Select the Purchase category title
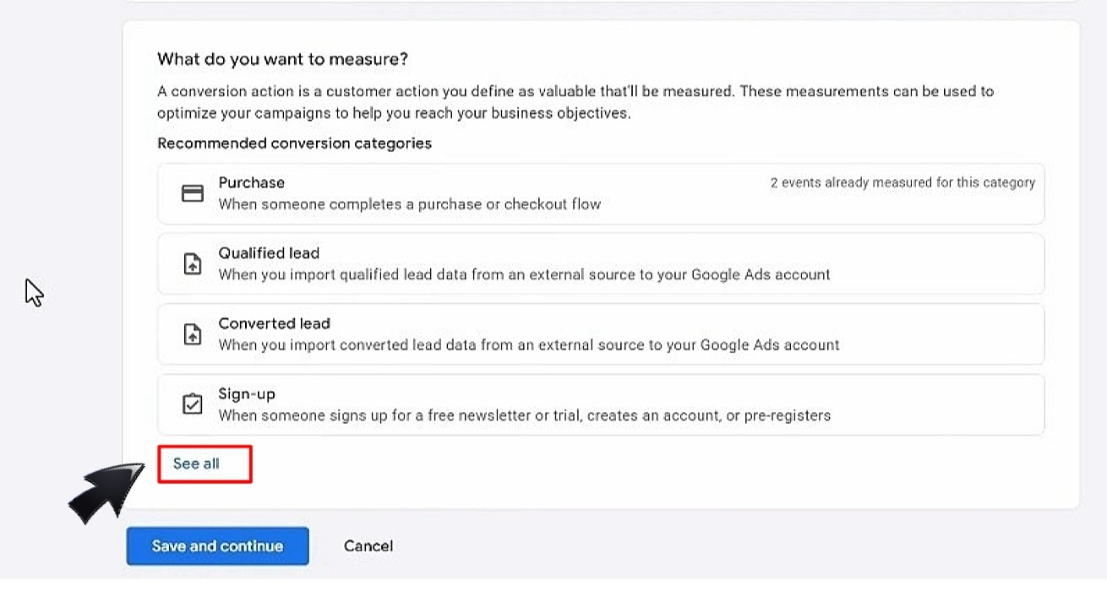The height and width of the screenshot is (591, 1107). coord(251,182)
